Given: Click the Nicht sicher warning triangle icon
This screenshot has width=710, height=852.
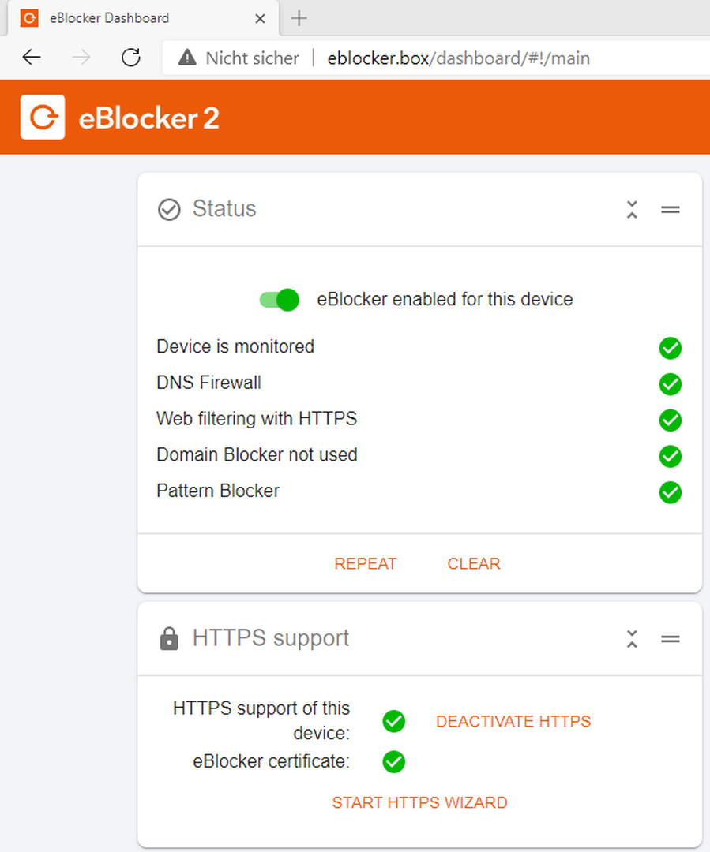Looking at the screenshot, I should tap(187, 57).
